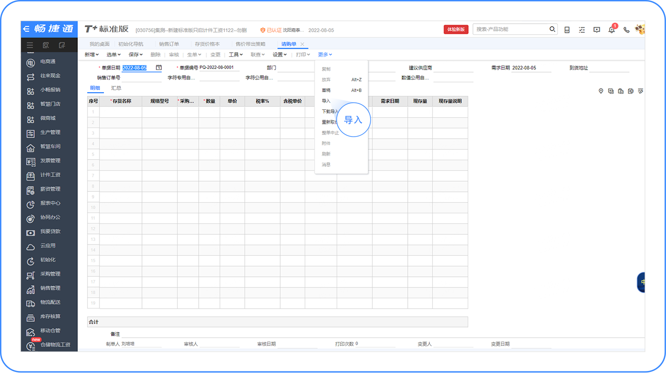
Task: Click the 存货名称 column header
Action: tap(121, 101)
